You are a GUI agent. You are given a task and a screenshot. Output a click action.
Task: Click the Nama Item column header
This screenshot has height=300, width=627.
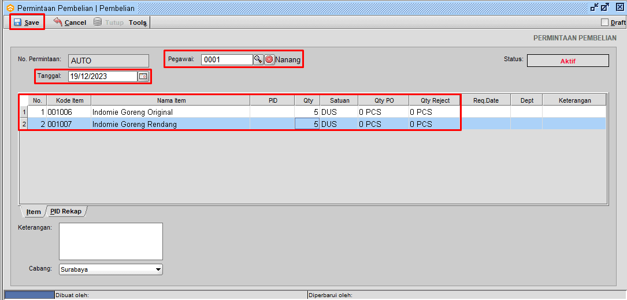171,100
